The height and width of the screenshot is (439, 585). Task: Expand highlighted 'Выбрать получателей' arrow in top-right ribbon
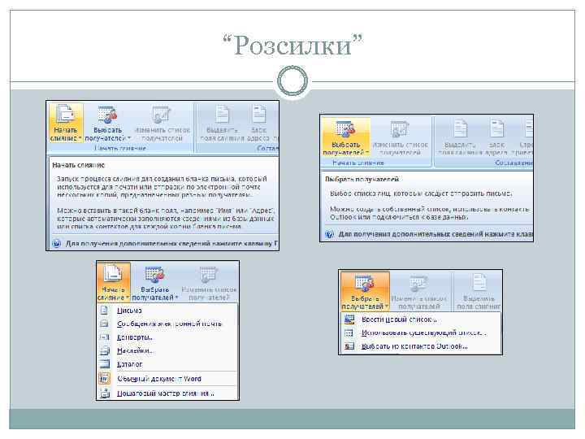click(x=367, y=153)
